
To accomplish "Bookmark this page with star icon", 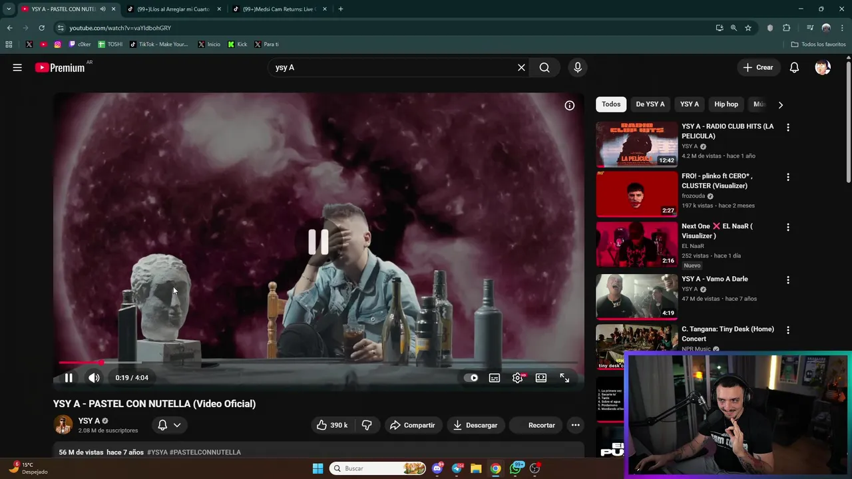I will tap(748, 28).
